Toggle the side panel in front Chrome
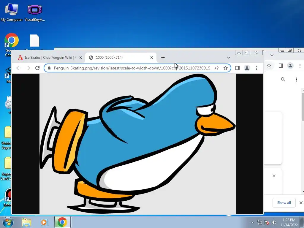The image size is (304, 228). (237, 68)
